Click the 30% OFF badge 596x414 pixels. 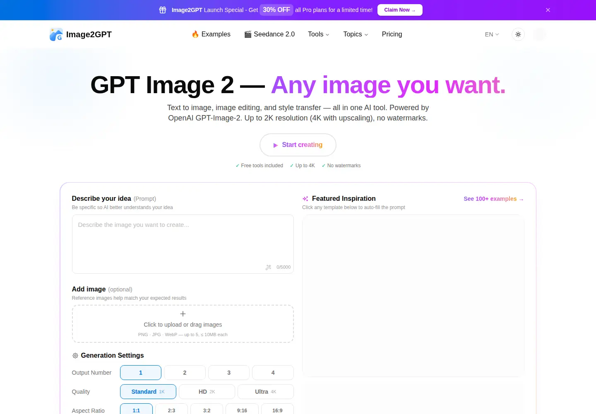pos(276,10)
